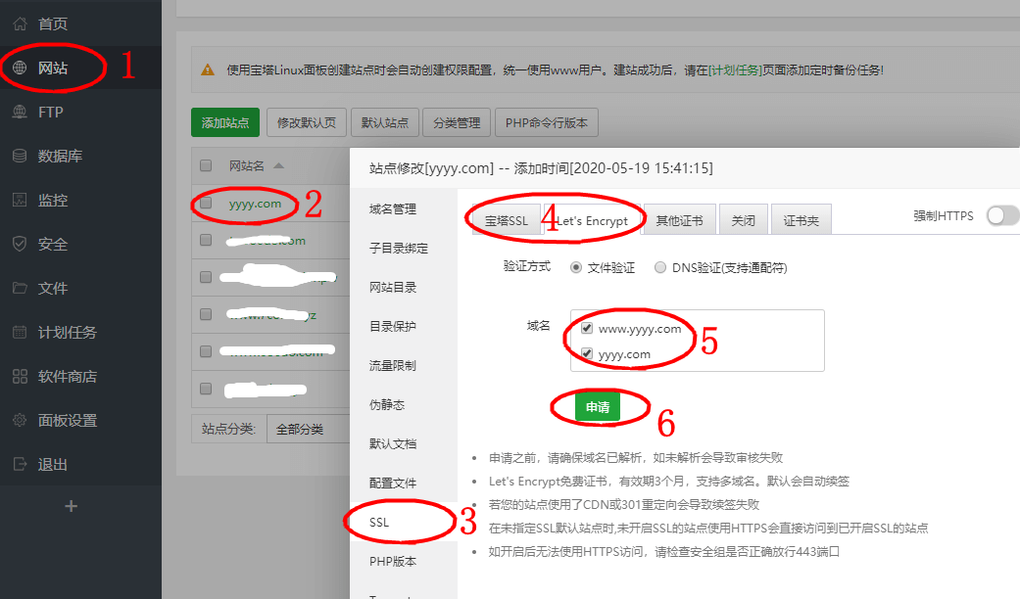Open the 软件商店 grid icon

[x=21, y=376]
